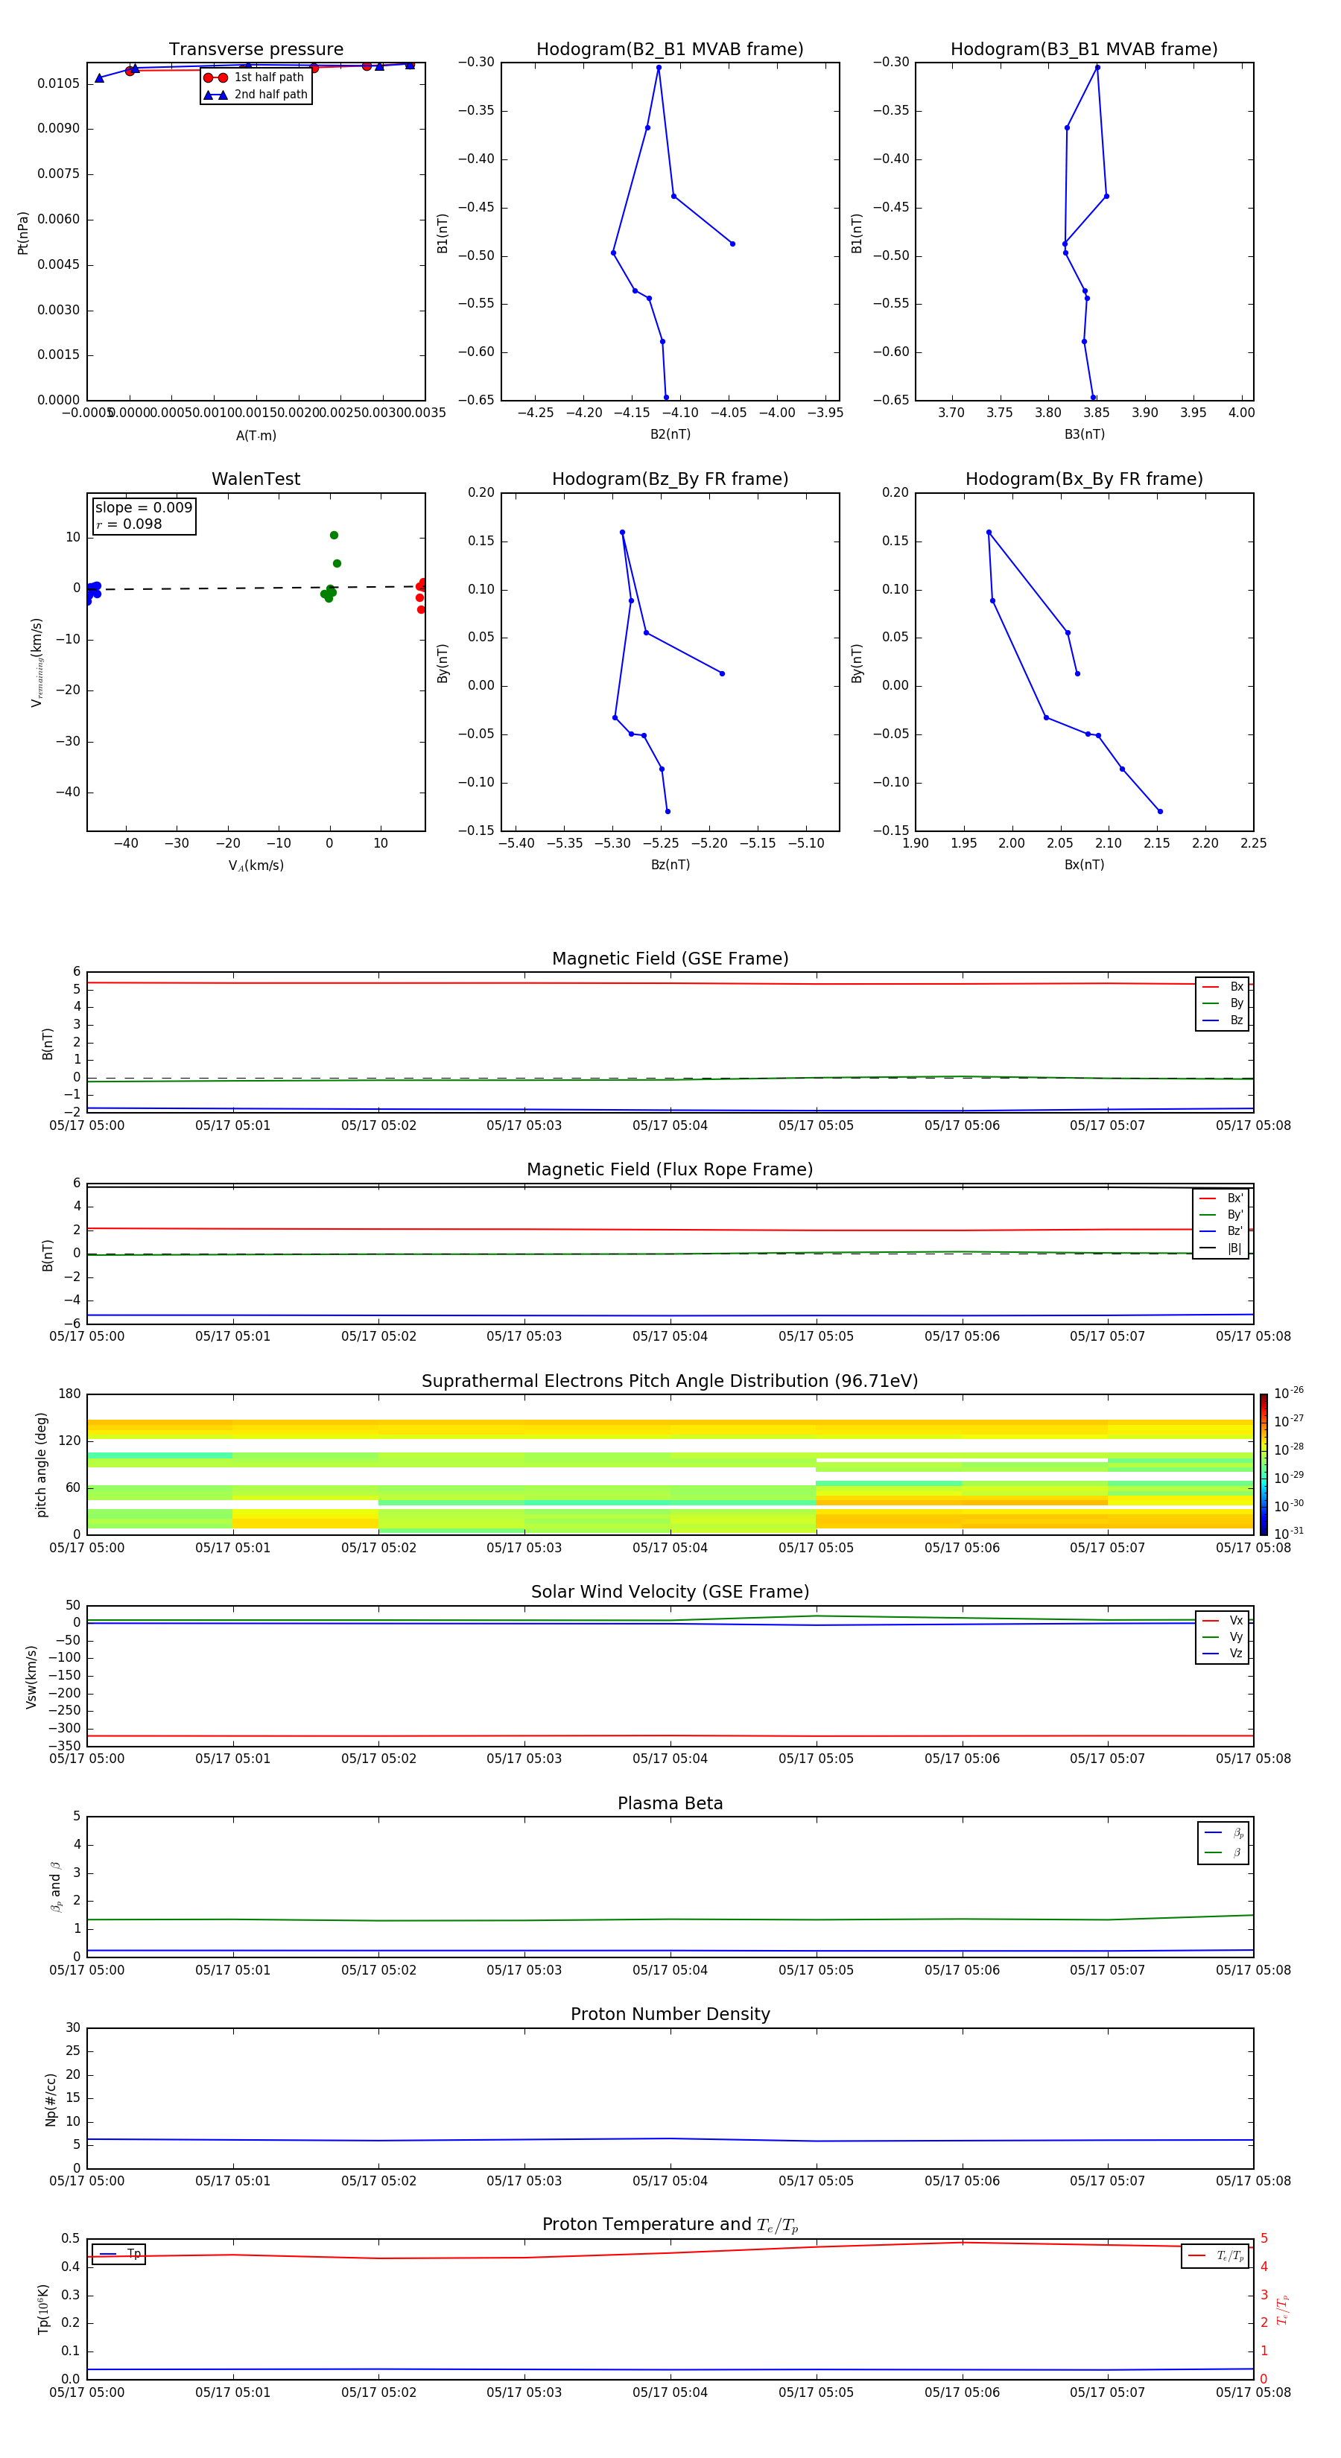
Task: Click the "Hodogram(B2_B1 MVAB frame)" title
Action: 670,50
